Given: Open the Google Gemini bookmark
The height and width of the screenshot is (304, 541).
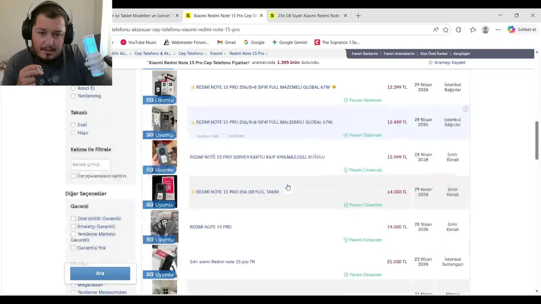Looking at the screenshot, I should tap(290, 42).
